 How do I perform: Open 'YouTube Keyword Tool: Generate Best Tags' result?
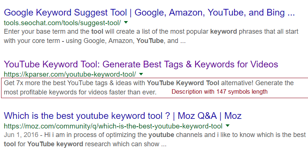[x=141, y=64]
